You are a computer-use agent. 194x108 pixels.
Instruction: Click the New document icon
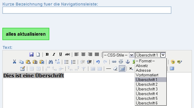click(x=38, y=54)
